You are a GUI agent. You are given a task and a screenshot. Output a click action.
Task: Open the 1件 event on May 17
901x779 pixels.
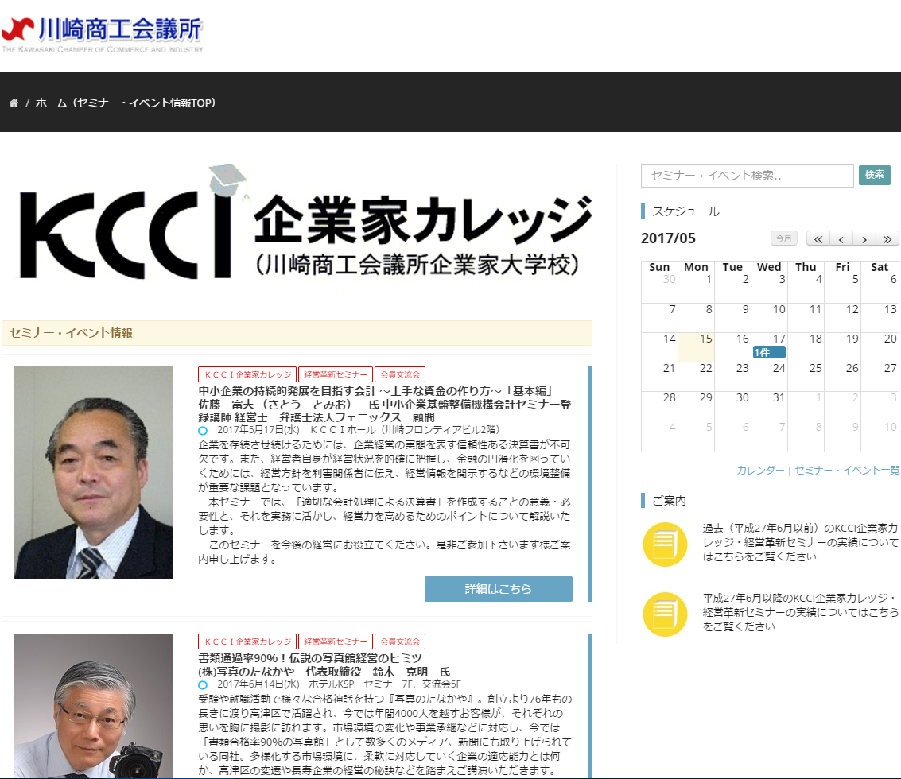(769, 352)
